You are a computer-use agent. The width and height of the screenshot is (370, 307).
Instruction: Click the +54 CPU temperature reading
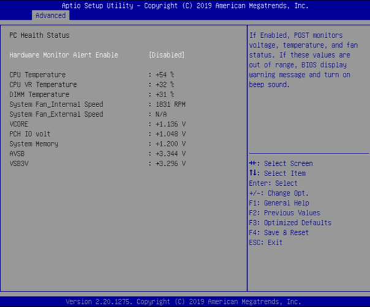pyautogui.click(x=164, y=75)
